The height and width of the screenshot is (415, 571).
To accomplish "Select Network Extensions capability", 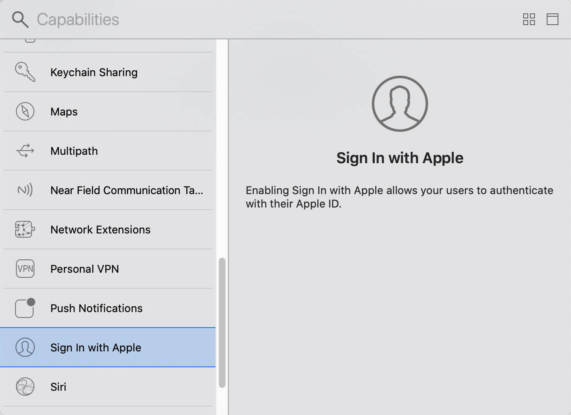I will click(x=108, y=230).
